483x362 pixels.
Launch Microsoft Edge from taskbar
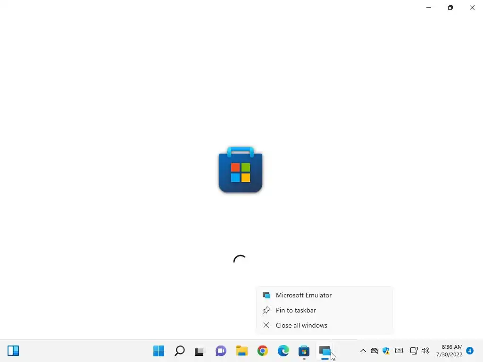(x=283, y=351)
